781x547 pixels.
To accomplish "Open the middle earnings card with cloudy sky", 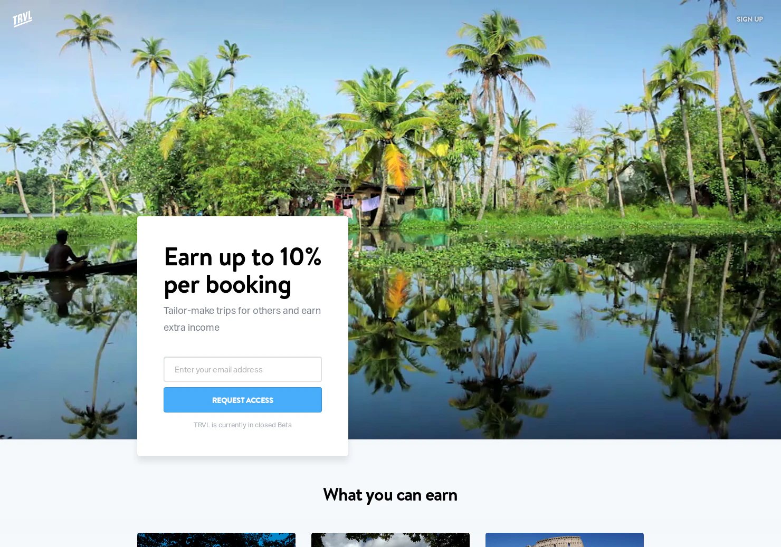I will [x=390, y=540].
